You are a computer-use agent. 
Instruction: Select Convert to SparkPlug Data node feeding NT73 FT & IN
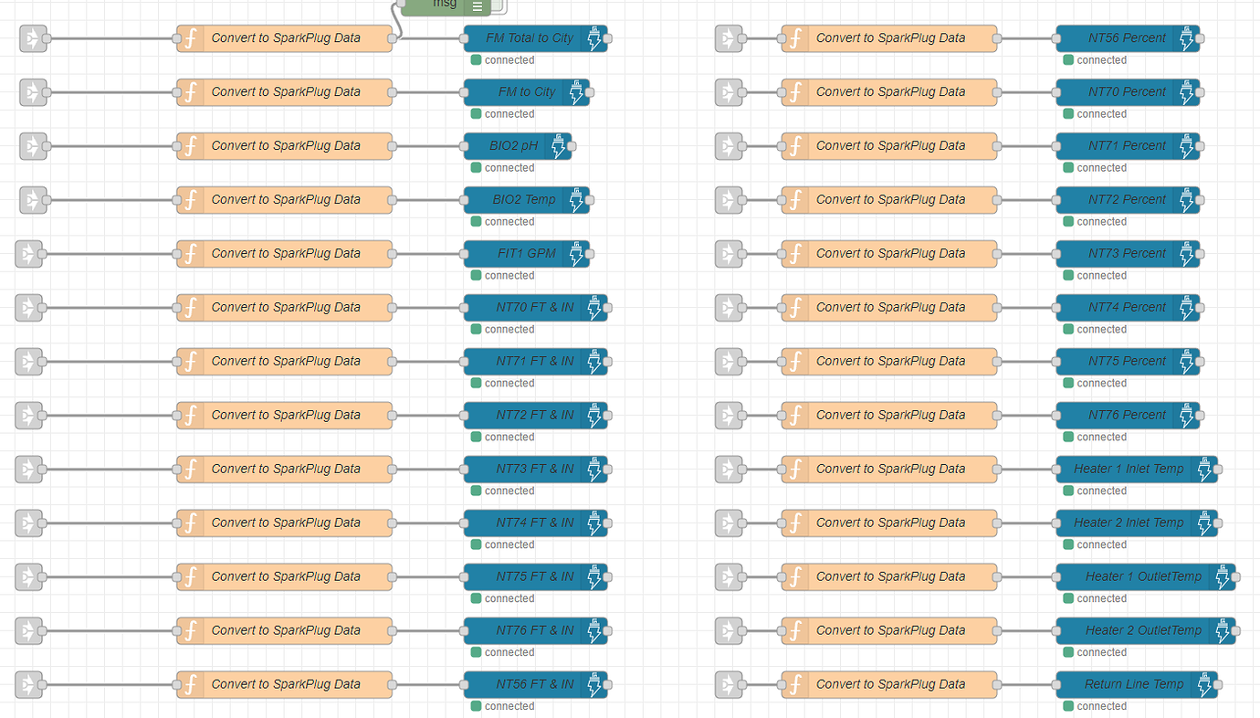pos(285,470)
